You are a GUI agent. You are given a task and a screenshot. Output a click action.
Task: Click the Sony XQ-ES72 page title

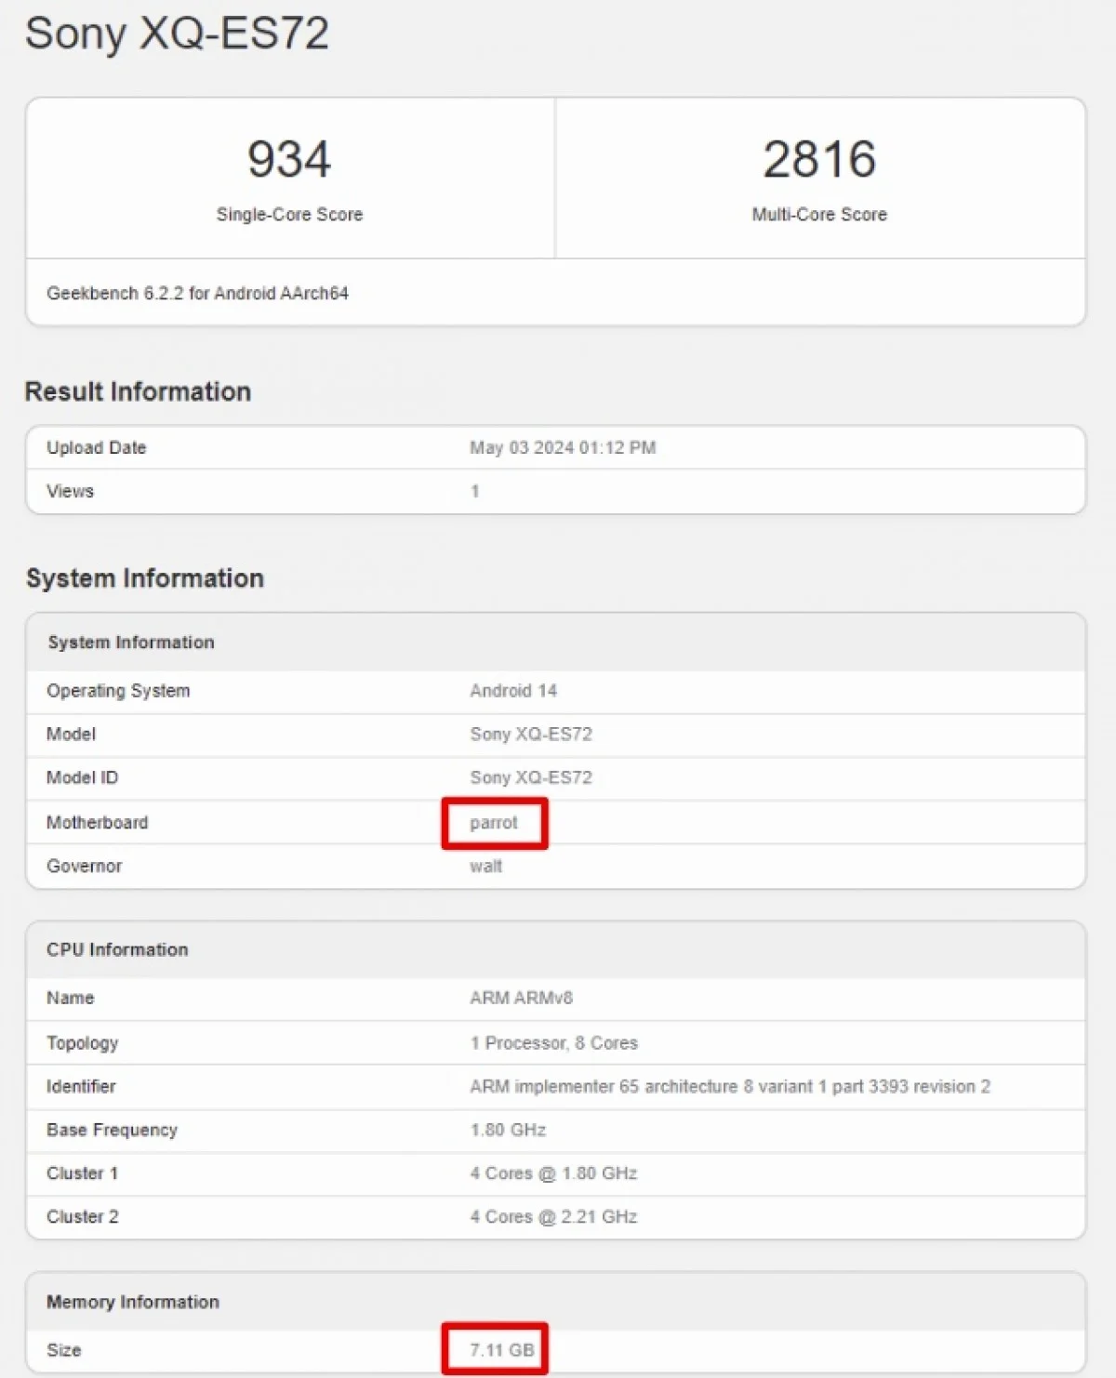point(177,34)
